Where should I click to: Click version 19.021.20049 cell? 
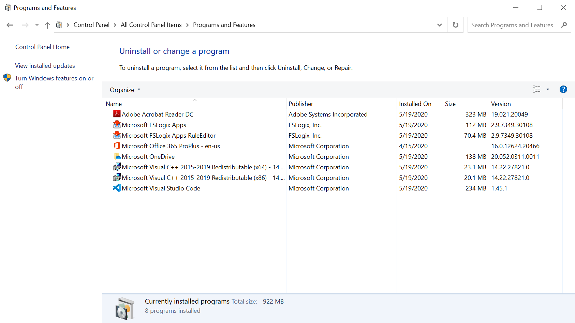click(510, 114)
